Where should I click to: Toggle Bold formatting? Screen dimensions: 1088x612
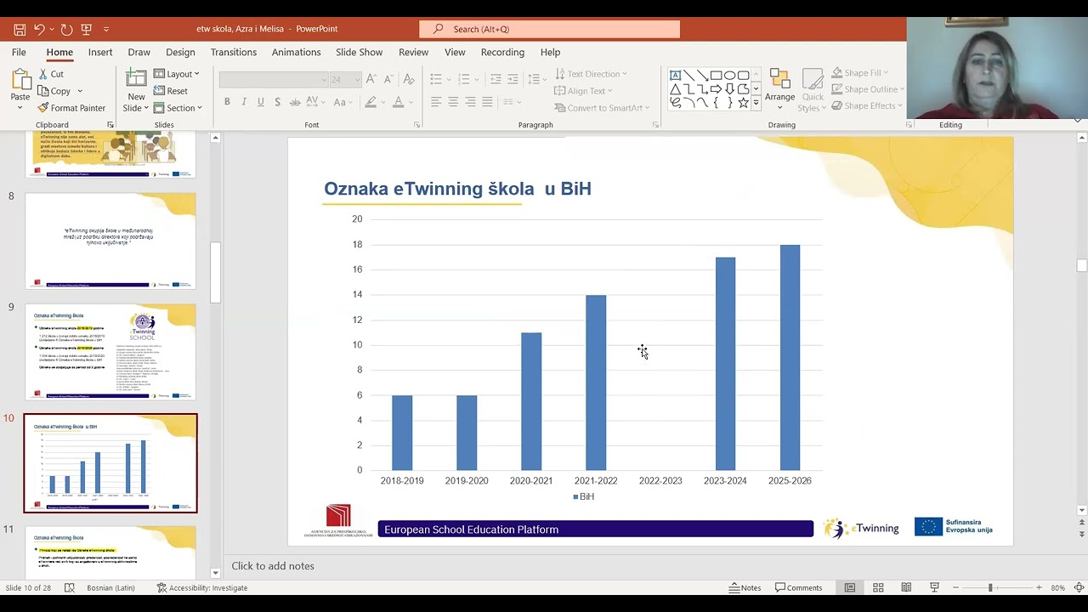coord(227,102)
